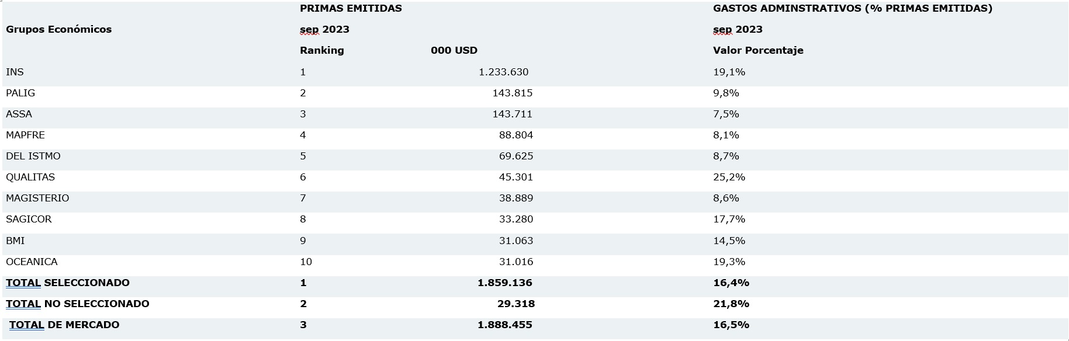
Task: Select the TOTAL NO SELECCIONADO label
Action: 78,304
